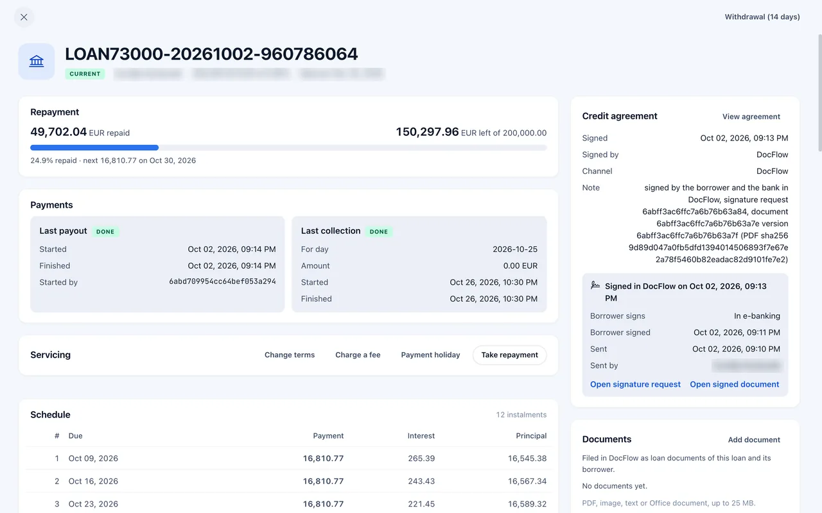822x513 pixels.
Task: Click collection amount 0.00 EUR
Action: pos(520,266)
